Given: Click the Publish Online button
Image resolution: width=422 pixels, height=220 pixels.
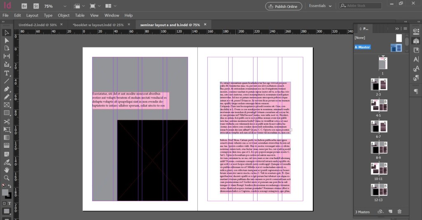Looking at the screenshot, I should (x=284, y=6).
